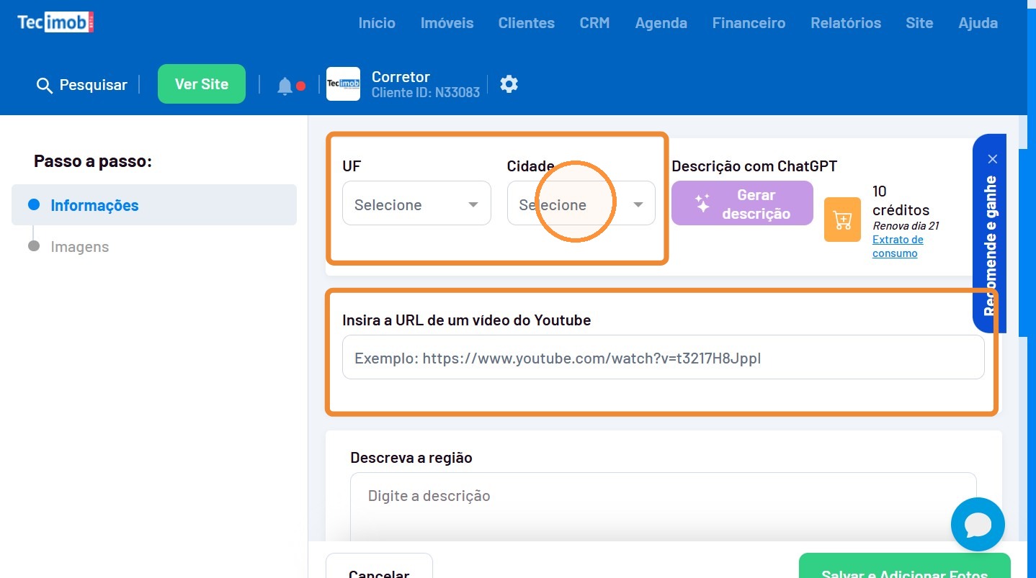1036x578 pixels.
Task: Open the Clientes menu
Action: click(526, 23)
